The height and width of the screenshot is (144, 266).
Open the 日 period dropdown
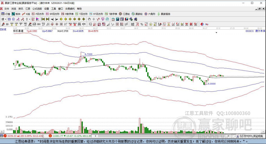4,19
